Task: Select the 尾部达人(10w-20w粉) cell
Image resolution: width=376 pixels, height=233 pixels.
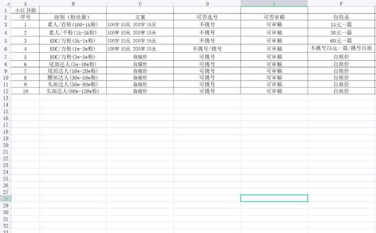Action: pos(73,71)
